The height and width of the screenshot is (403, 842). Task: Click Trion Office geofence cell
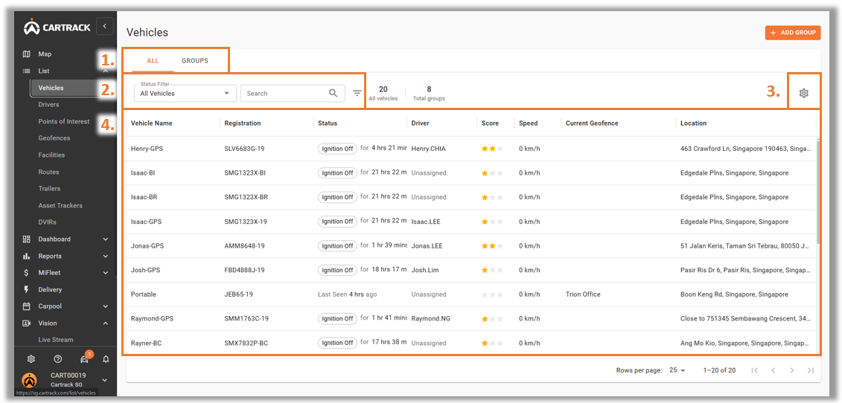583,294
